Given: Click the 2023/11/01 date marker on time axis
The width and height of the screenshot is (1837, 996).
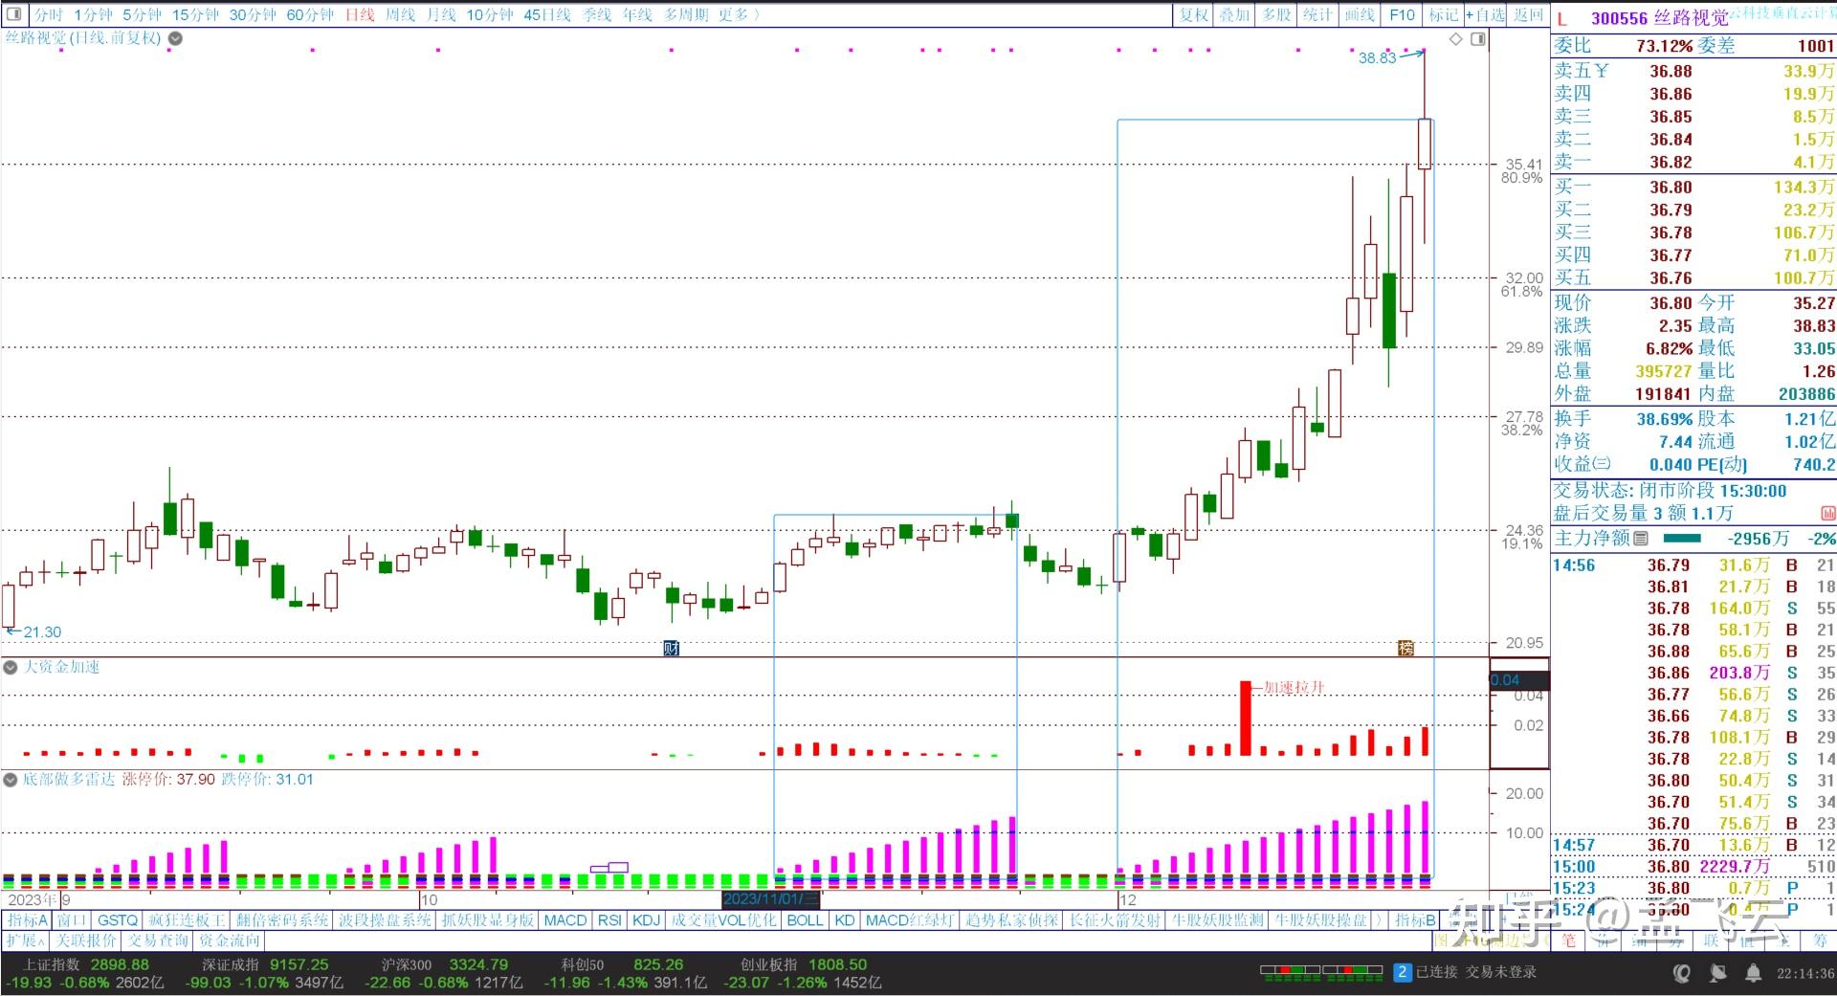Looking at the screenshot, I should point(770,899).
